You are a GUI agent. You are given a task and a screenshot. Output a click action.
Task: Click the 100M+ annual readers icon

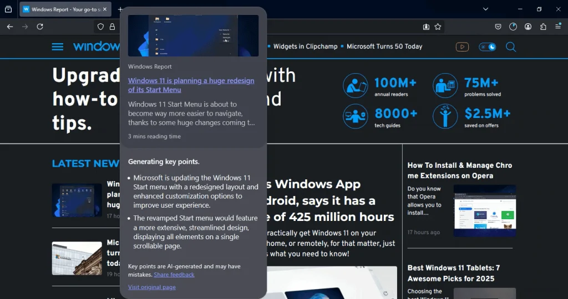[356, 86]
